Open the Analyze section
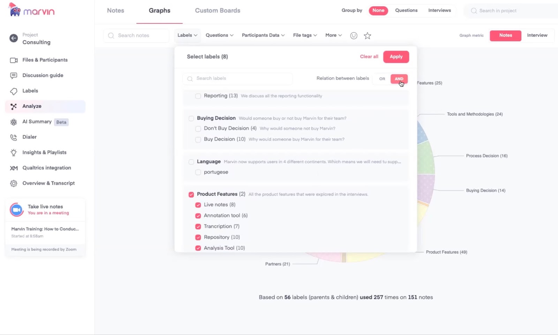Screen dimensions: 558x335 (45, 107)
